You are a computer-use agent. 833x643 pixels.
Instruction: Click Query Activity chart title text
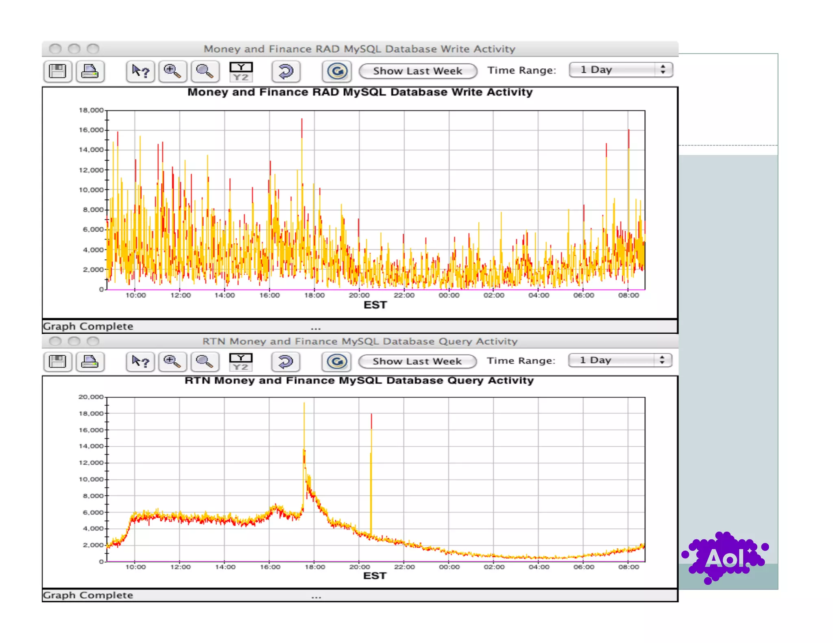click(359, 380)
